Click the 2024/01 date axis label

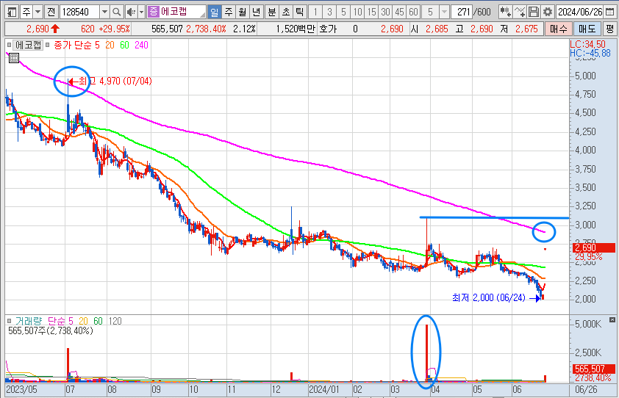(324, 390)
